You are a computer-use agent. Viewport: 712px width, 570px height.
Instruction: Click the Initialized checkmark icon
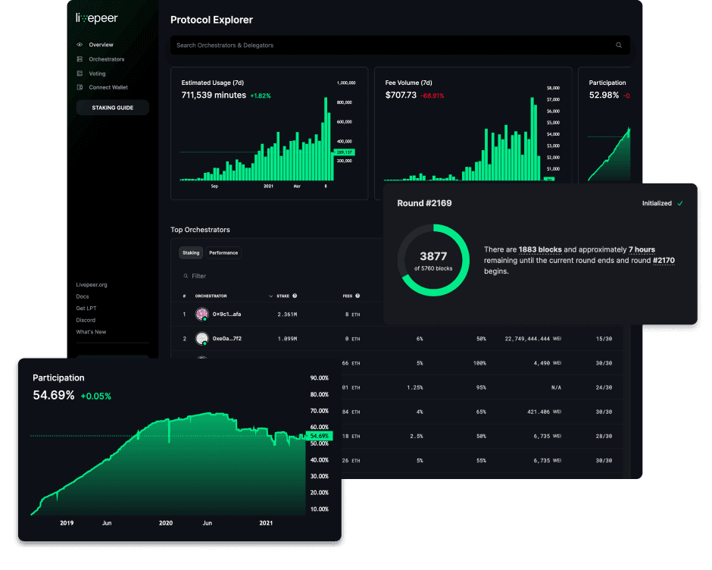click(680, 203)
